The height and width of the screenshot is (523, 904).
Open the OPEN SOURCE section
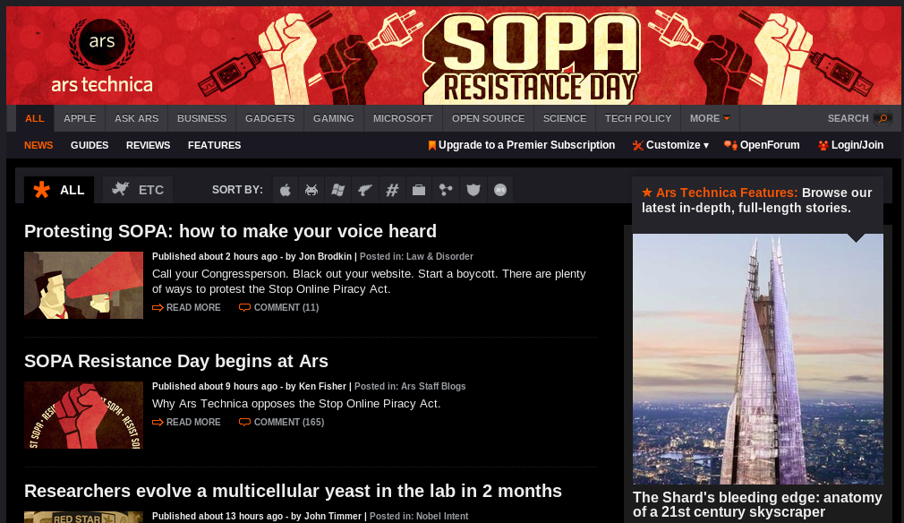(x=489, y=118)
